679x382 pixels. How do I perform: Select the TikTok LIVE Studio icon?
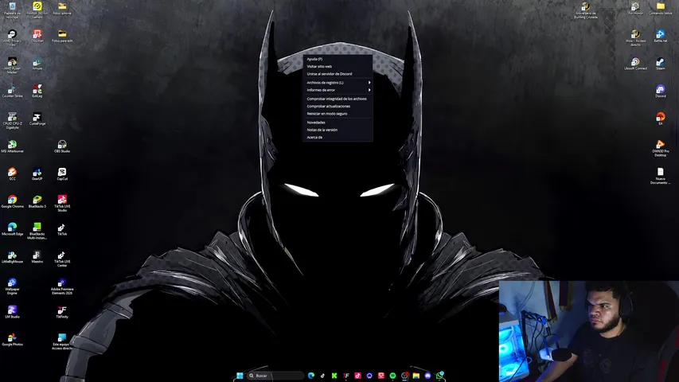62,203
